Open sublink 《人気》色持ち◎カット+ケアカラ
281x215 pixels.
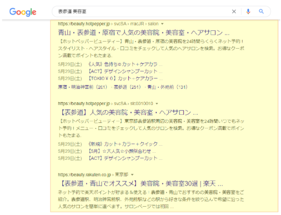125,64
